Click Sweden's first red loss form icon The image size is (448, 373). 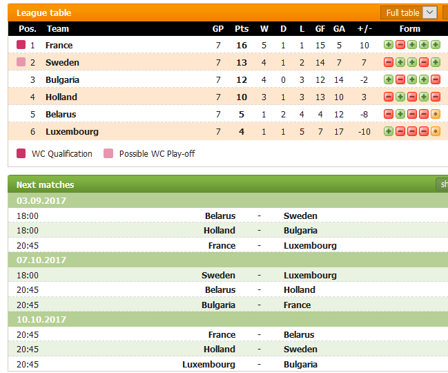pyautogui.click(x=388, y=62)
